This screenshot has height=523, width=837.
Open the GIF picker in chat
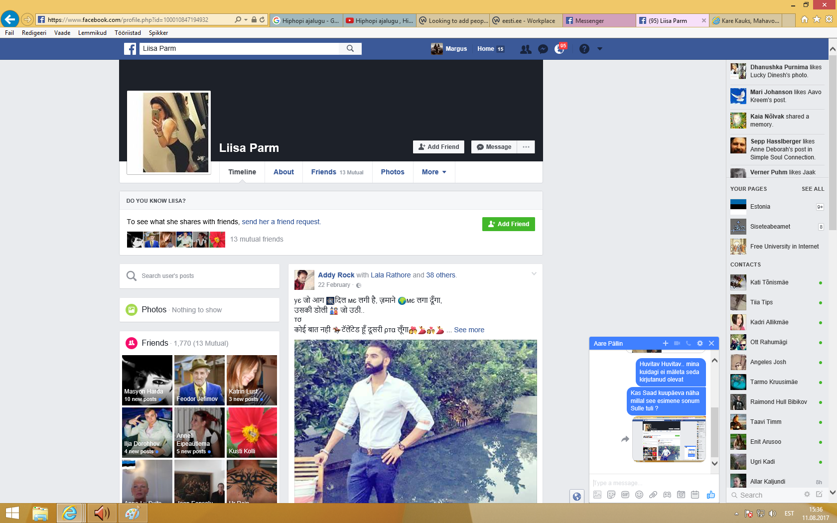tap(625, 495)
